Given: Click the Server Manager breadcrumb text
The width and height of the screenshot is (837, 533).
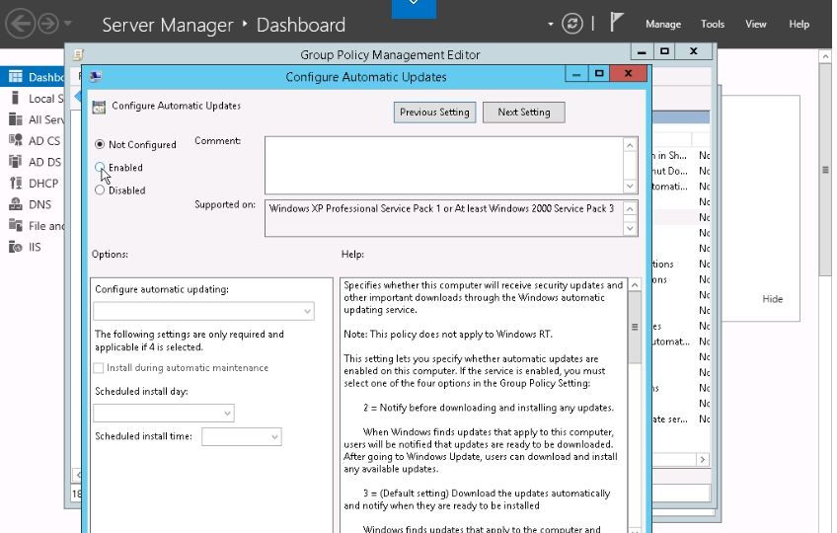Looking at the screenshot, I should [168, 25].
